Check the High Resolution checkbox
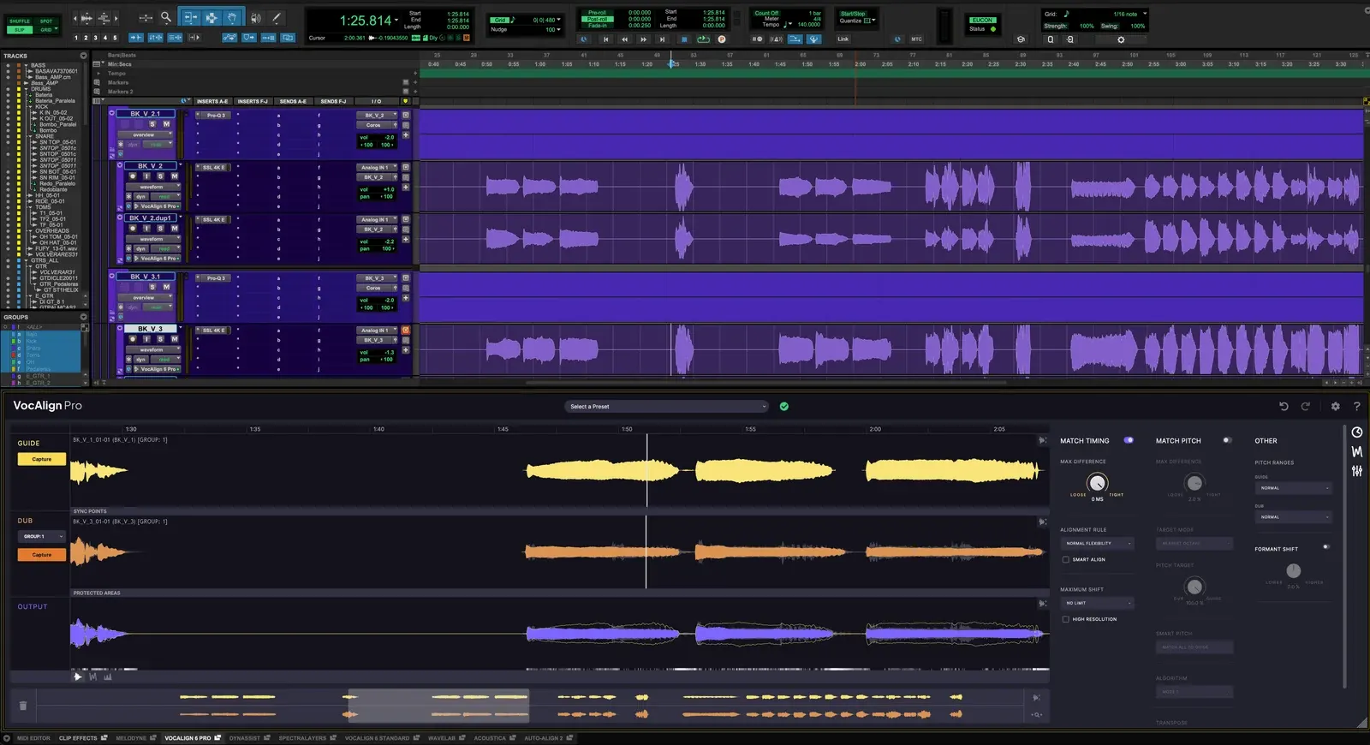This screenshot has height=745, width=1370. (x=1065, y=619)
